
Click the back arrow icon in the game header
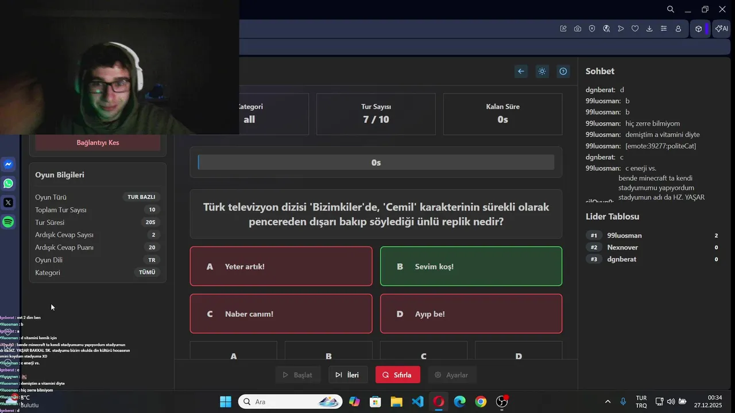pos(521,71)
